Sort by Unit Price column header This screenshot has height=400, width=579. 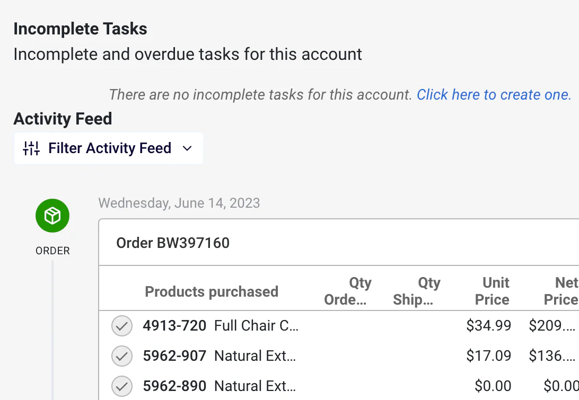492,291
